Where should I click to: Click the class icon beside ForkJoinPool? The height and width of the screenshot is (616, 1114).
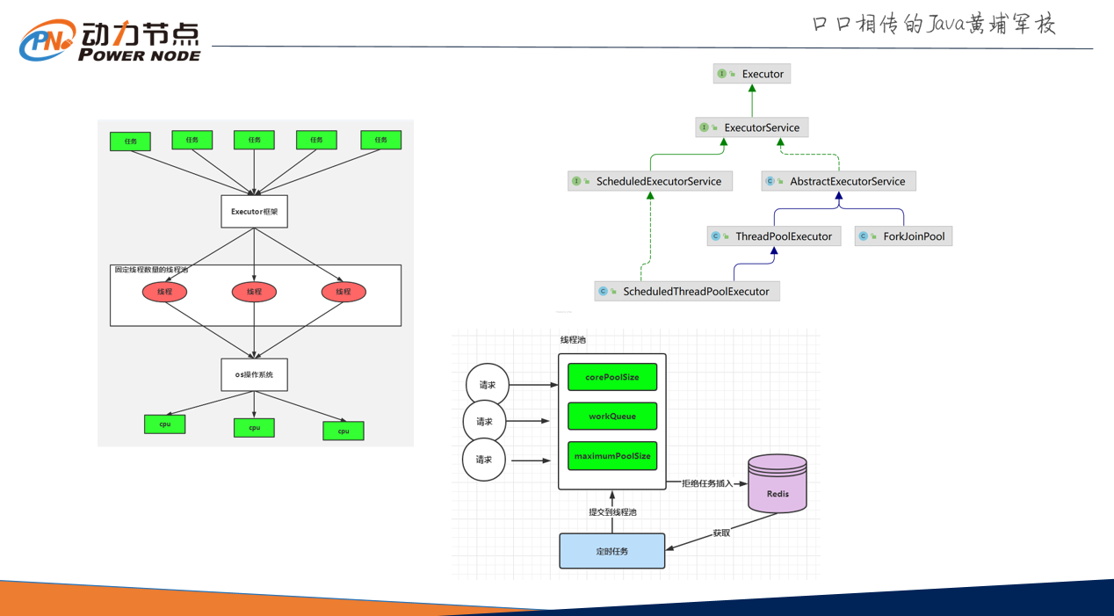(x=863, y=236)
